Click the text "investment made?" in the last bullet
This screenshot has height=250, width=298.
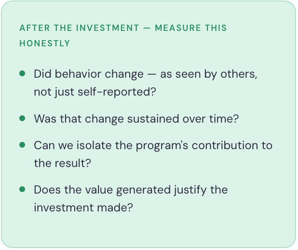pyautogui.click(x=83, y=207)
